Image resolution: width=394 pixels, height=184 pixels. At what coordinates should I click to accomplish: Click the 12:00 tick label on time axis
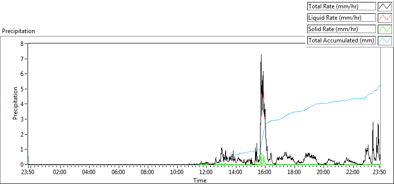206,173
